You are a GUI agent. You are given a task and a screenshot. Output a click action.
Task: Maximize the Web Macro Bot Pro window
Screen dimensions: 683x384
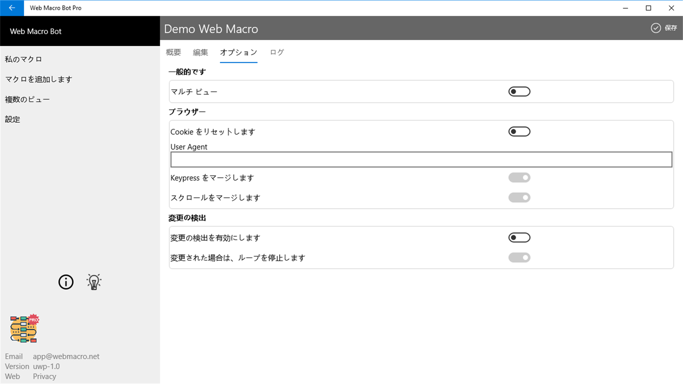648,8
